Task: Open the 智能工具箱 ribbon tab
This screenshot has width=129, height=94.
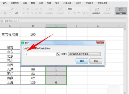Action: (x=102, y=3)
